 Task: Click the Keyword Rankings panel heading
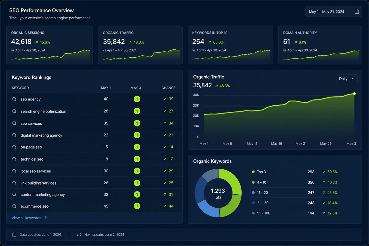click(x=32, y=77)
